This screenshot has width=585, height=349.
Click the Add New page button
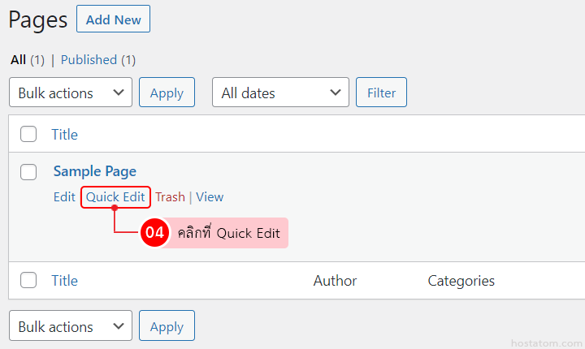[113, 19]
